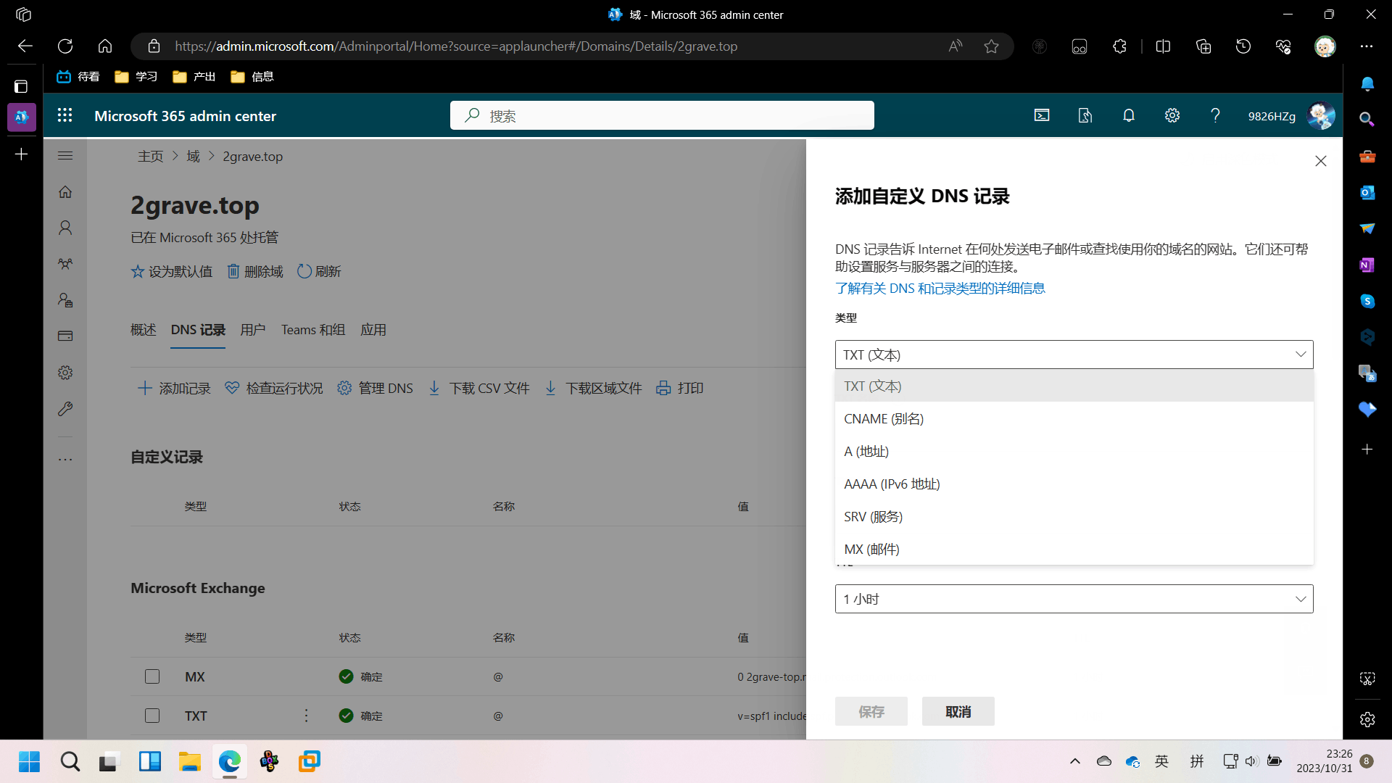Check the MX record checkbox
1392x783 pixels.
click(x=152, y=676)
